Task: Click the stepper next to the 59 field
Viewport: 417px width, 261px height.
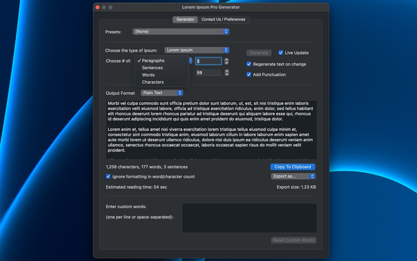Action: point(226,72)
